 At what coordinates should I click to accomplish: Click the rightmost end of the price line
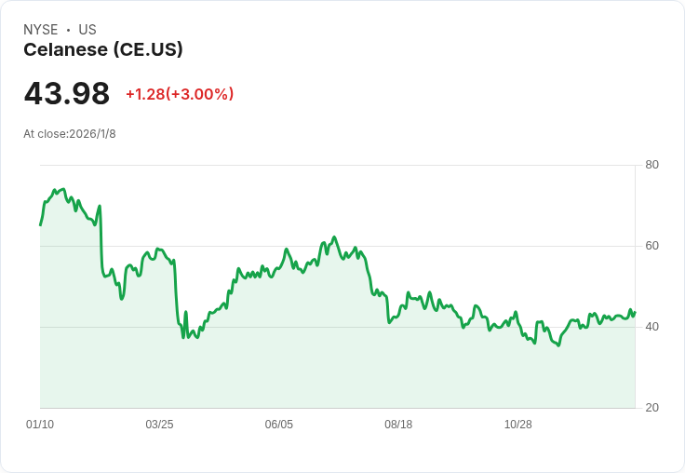635,312
